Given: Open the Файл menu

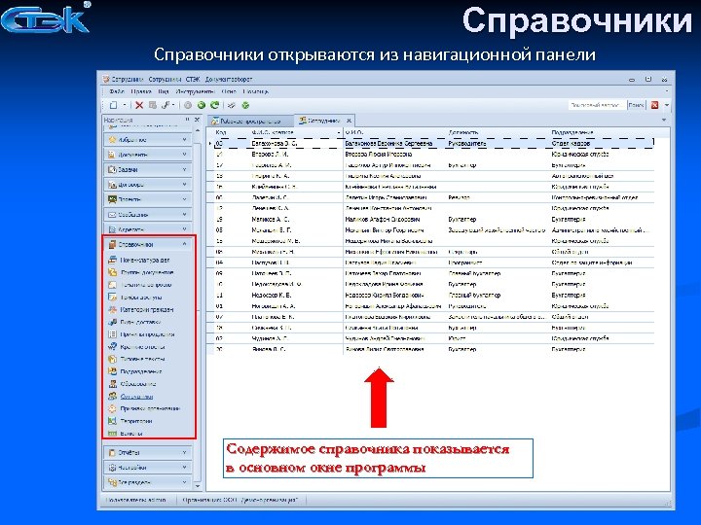Looking at the screenshot, I should pos(117,91).
